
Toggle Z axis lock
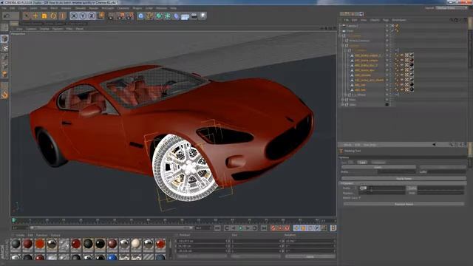[92, 16]
